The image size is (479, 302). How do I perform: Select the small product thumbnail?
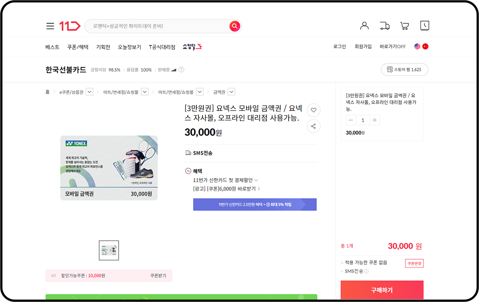point(109,250)
